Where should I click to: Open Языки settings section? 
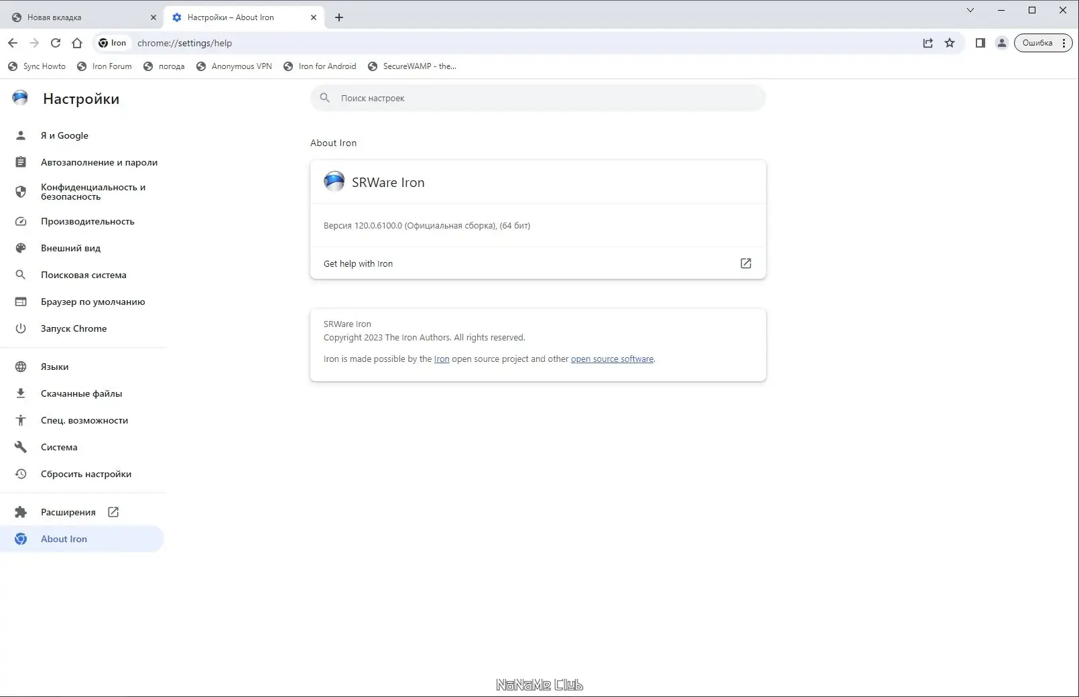82,367
